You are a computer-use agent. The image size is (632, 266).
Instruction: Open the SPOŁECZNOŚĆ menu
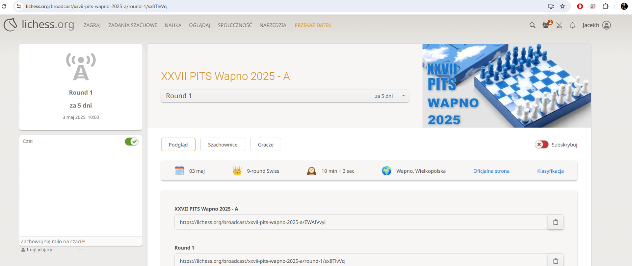235,25
